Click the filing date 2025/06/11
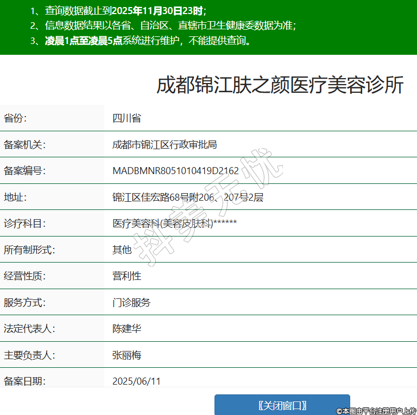This screenshot has height=415, width=417. coord(136,381)
